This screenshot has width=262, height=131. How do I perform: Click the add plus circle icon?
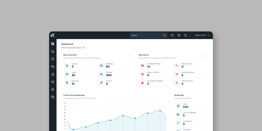[x=172, y=35]
